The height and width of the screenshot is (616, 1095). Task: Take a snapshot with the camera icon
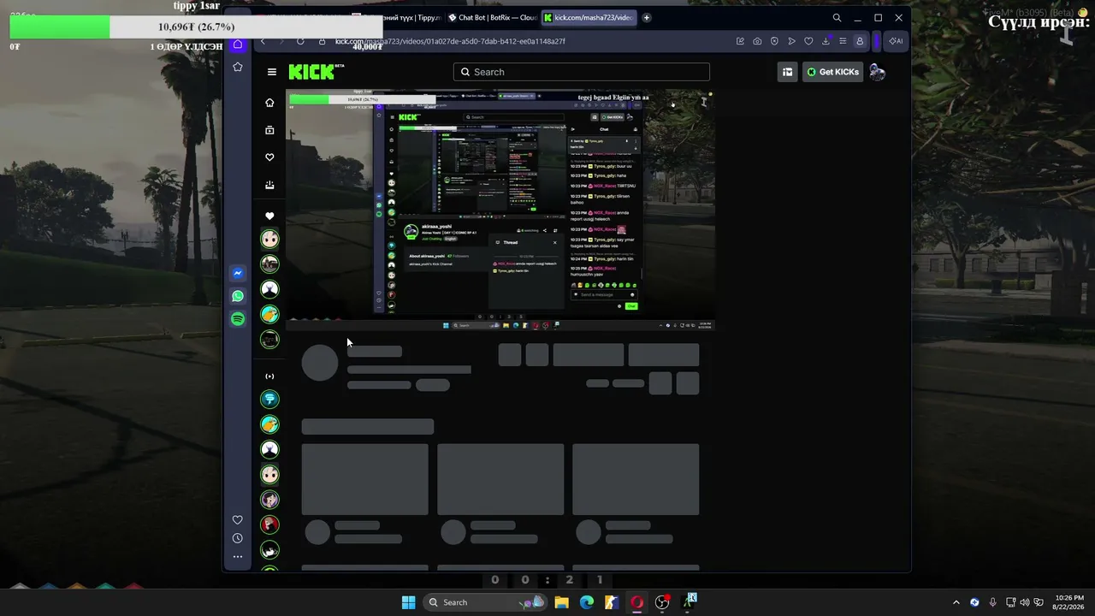click(757, 41)
